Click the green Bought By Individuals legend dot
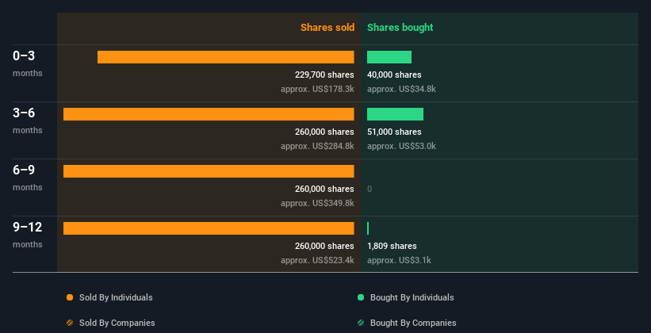 tap(361, 298)
